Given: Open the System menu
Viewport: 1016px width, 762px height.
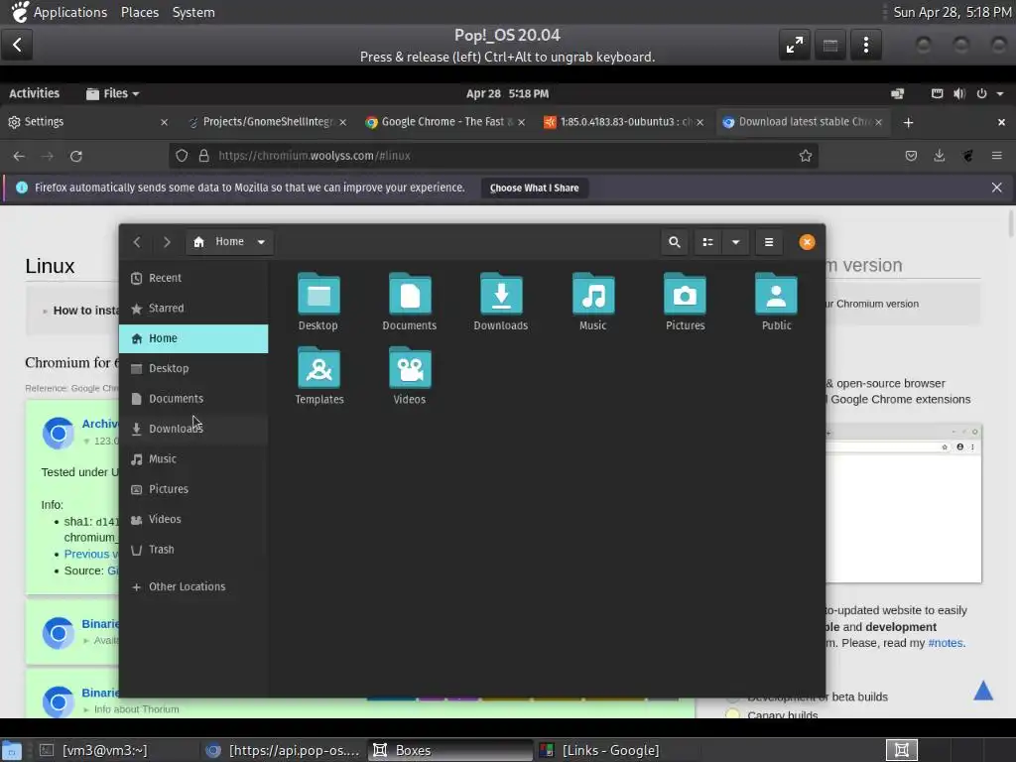Looking at the screenshot, I should pyautogui.click(x=193, y=12).
